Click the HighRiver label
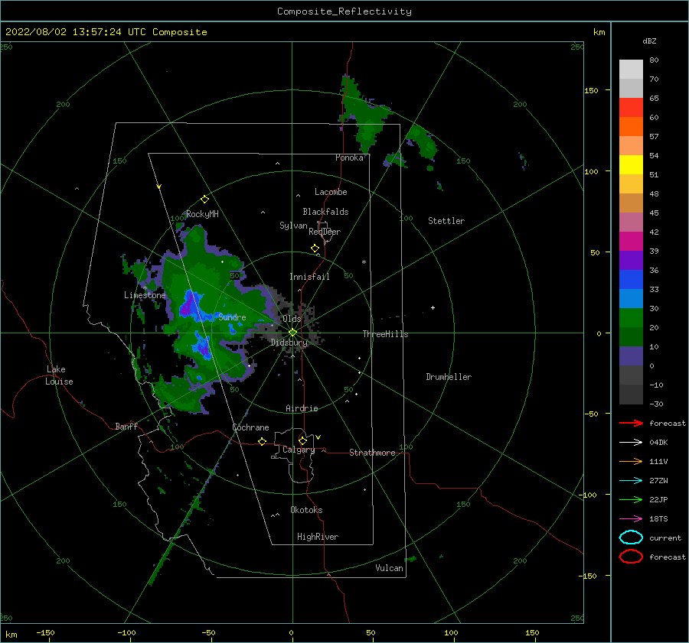 coord(318,537)
